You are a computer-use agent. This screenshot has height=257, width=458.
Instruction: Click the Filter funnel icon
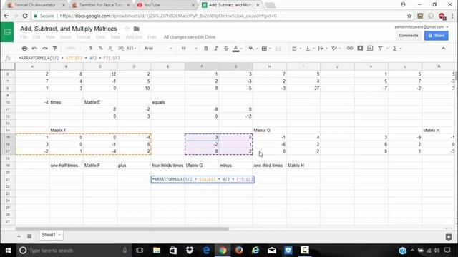(380, 48)
